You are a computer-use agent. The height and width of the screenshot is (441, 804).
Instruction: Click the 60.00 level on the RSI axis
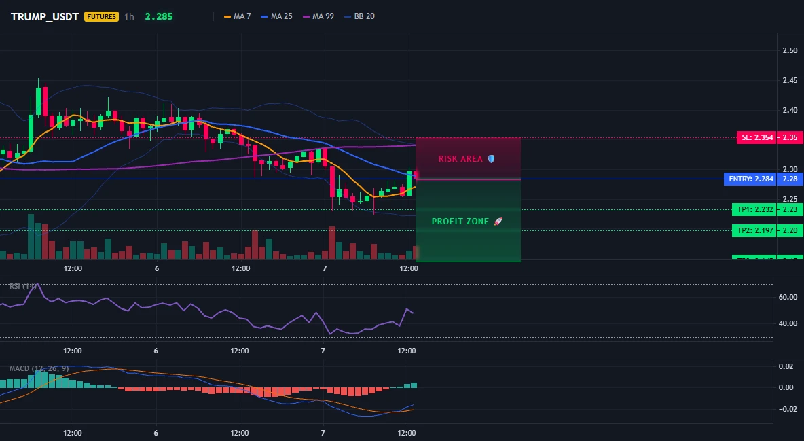coord(788,297)
